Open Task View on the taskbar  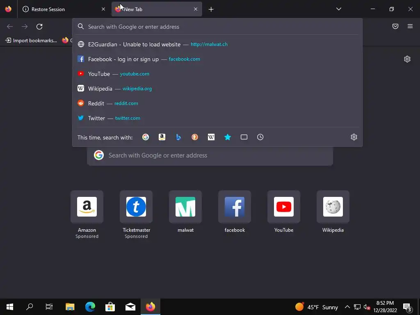49,307
